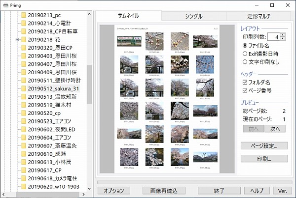Image resolution: width=296 pixels, height=198 pixels.
Task: Click the folder icon beside 20190617_CP
Action: point(24,170)
